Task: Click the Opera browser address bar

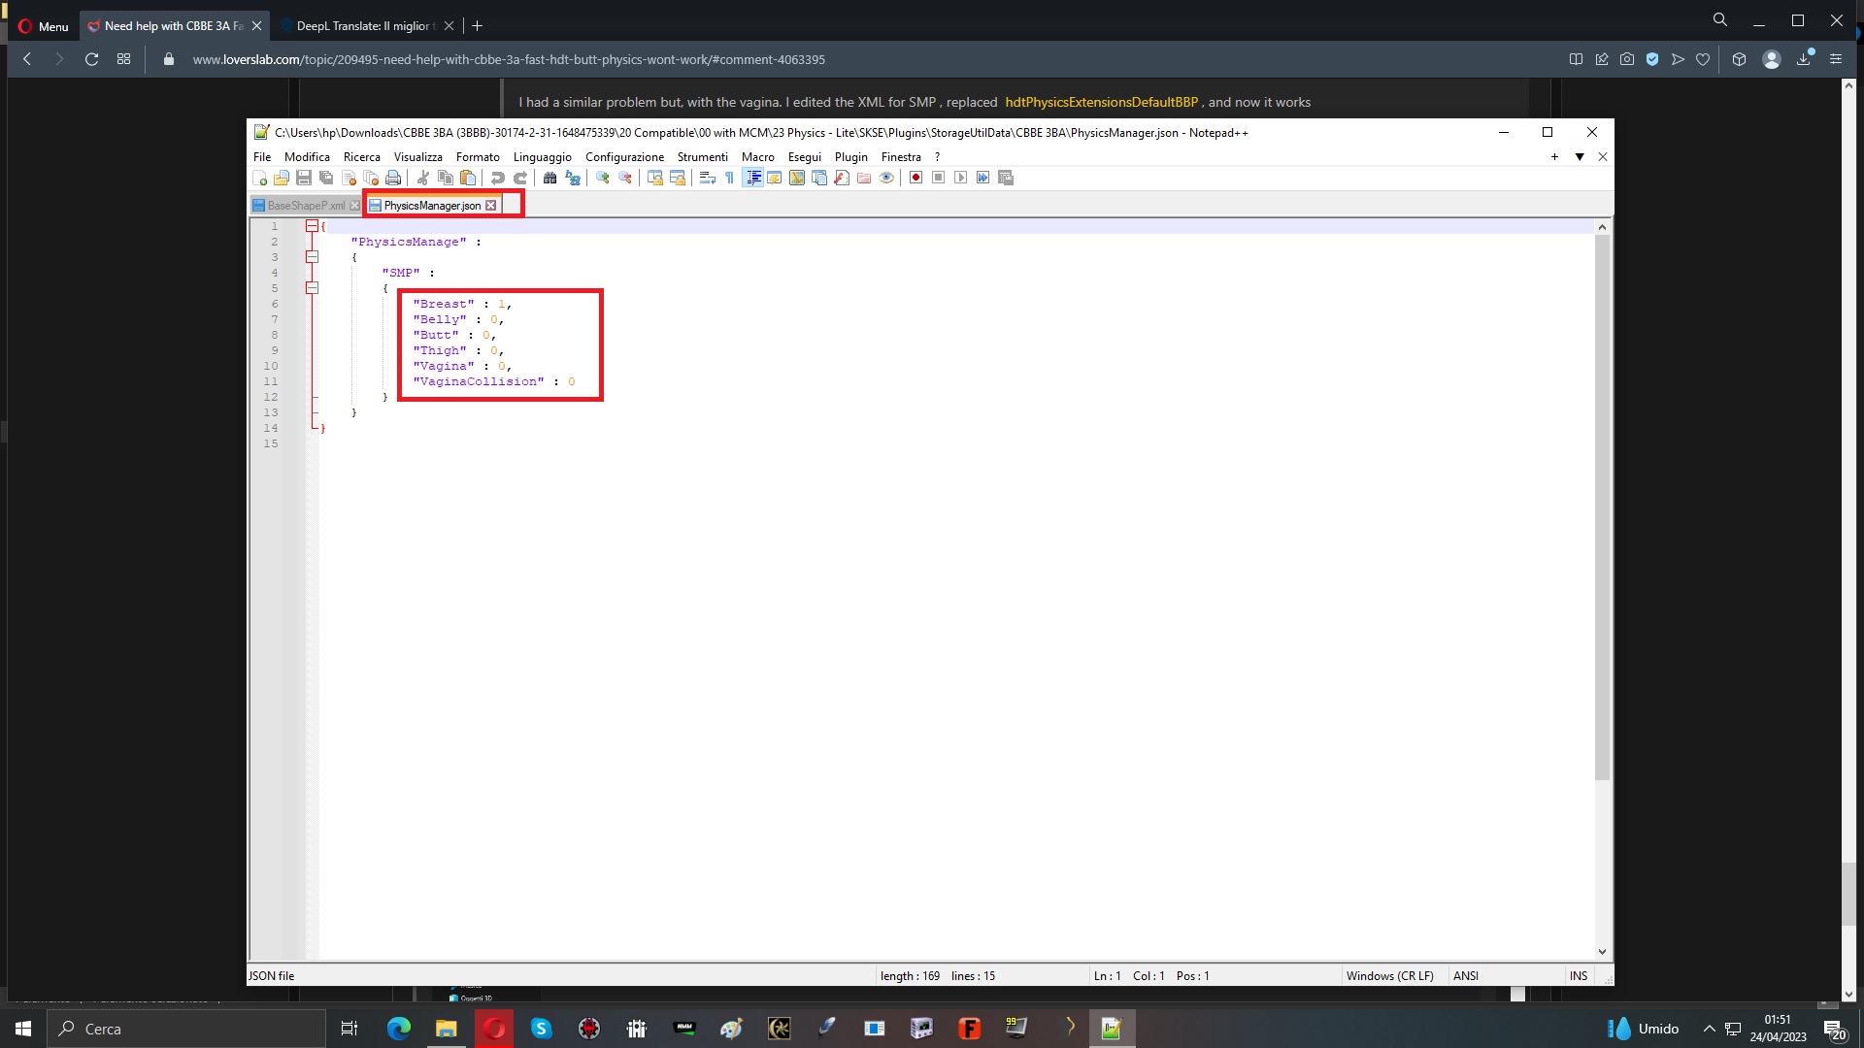Action: click(854, 59)
